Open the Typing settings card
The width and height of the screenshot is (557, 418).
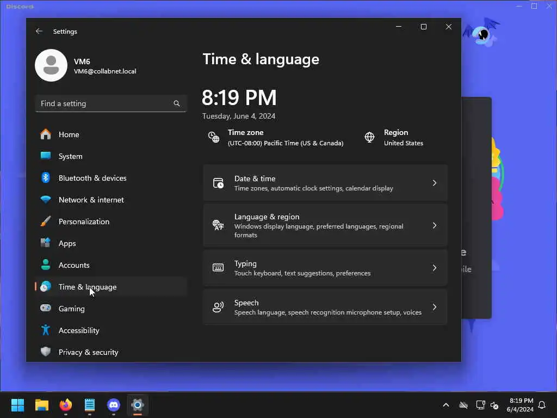click(325, 268)
